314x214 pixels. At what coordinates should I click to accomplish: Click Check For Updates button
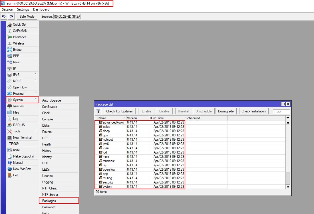tap(119, 111)
